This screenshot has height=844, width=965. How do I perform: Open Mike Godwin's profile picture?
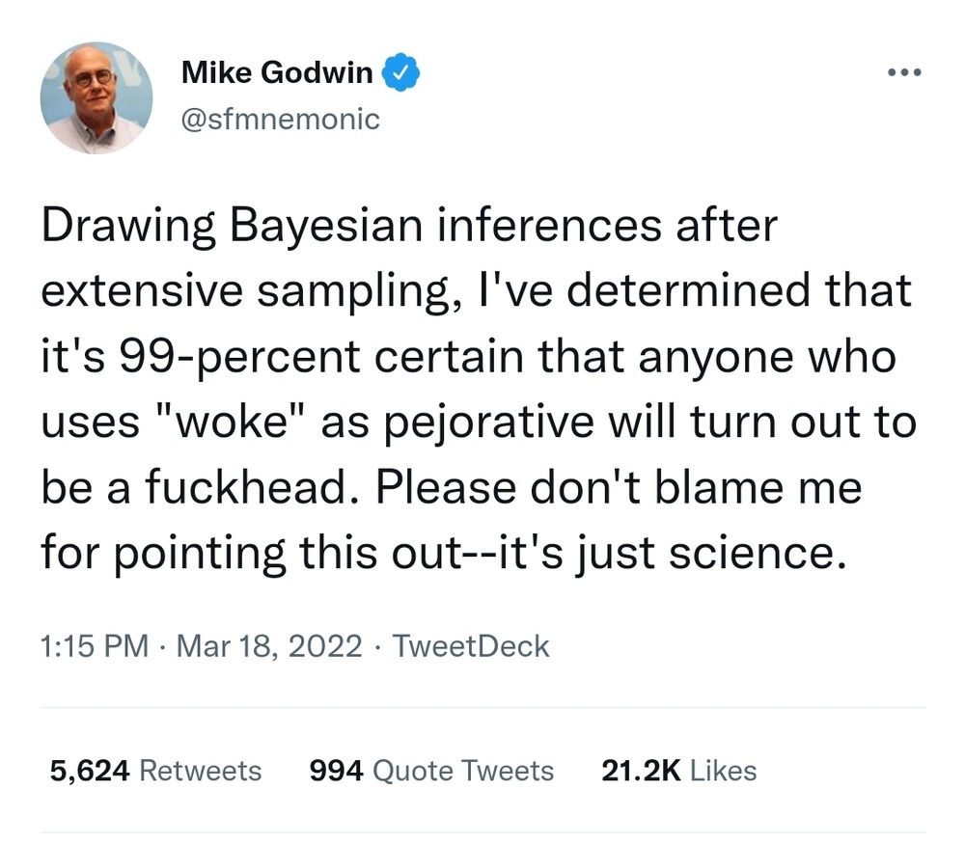click(96, 97)
